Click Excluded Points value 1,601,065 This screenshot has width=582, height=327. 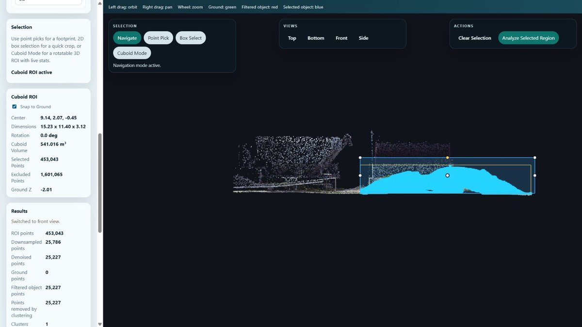pos(51,174)
